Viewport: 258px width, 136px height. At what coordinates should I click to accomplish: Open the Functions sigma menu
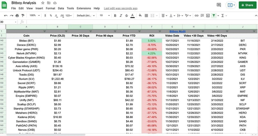(x=224, y=16)
